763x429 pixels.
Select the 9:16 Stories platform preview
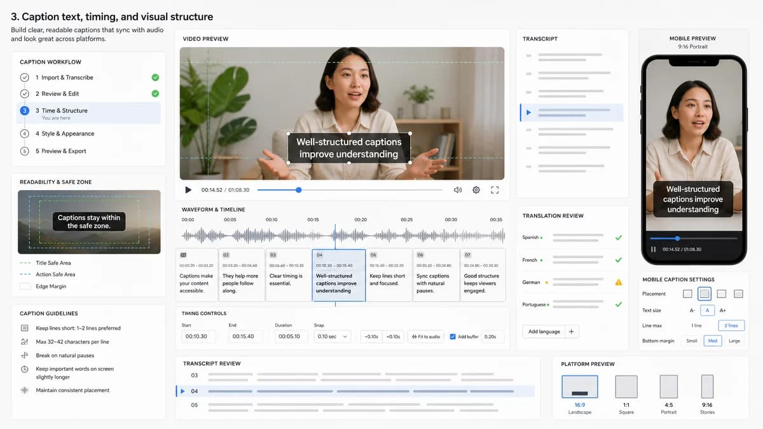707,386
